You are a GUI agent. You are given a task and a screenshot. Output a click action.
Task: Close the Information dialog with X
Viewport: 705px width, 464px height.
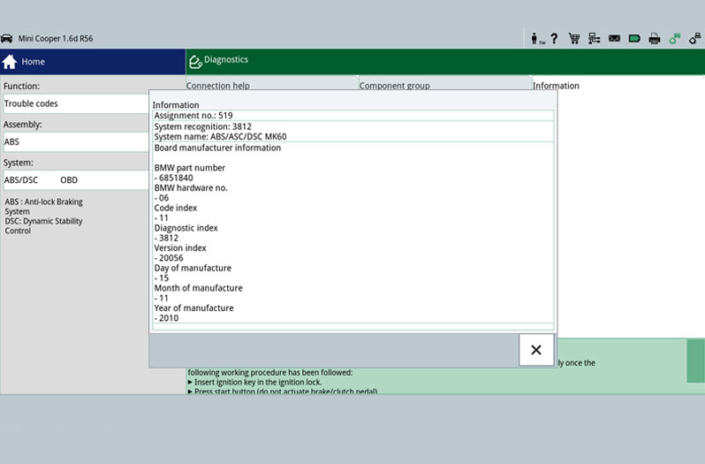pyautogui.click(x=536, y=350)
